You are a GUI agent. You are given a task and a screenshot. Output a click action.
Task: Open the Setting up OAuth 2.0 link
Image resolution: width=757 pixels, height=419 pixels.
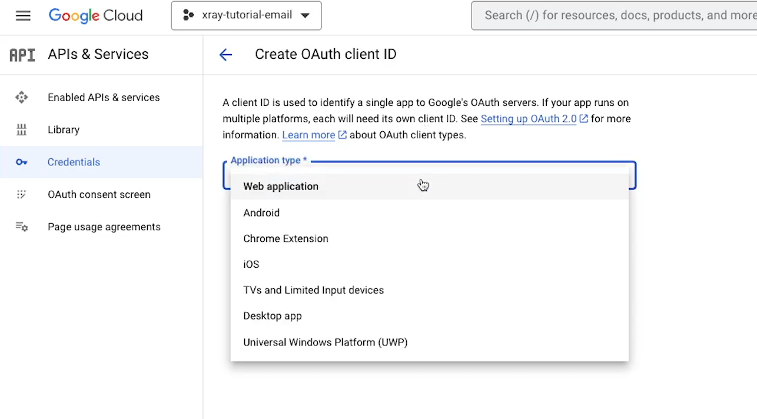point(529,119)
